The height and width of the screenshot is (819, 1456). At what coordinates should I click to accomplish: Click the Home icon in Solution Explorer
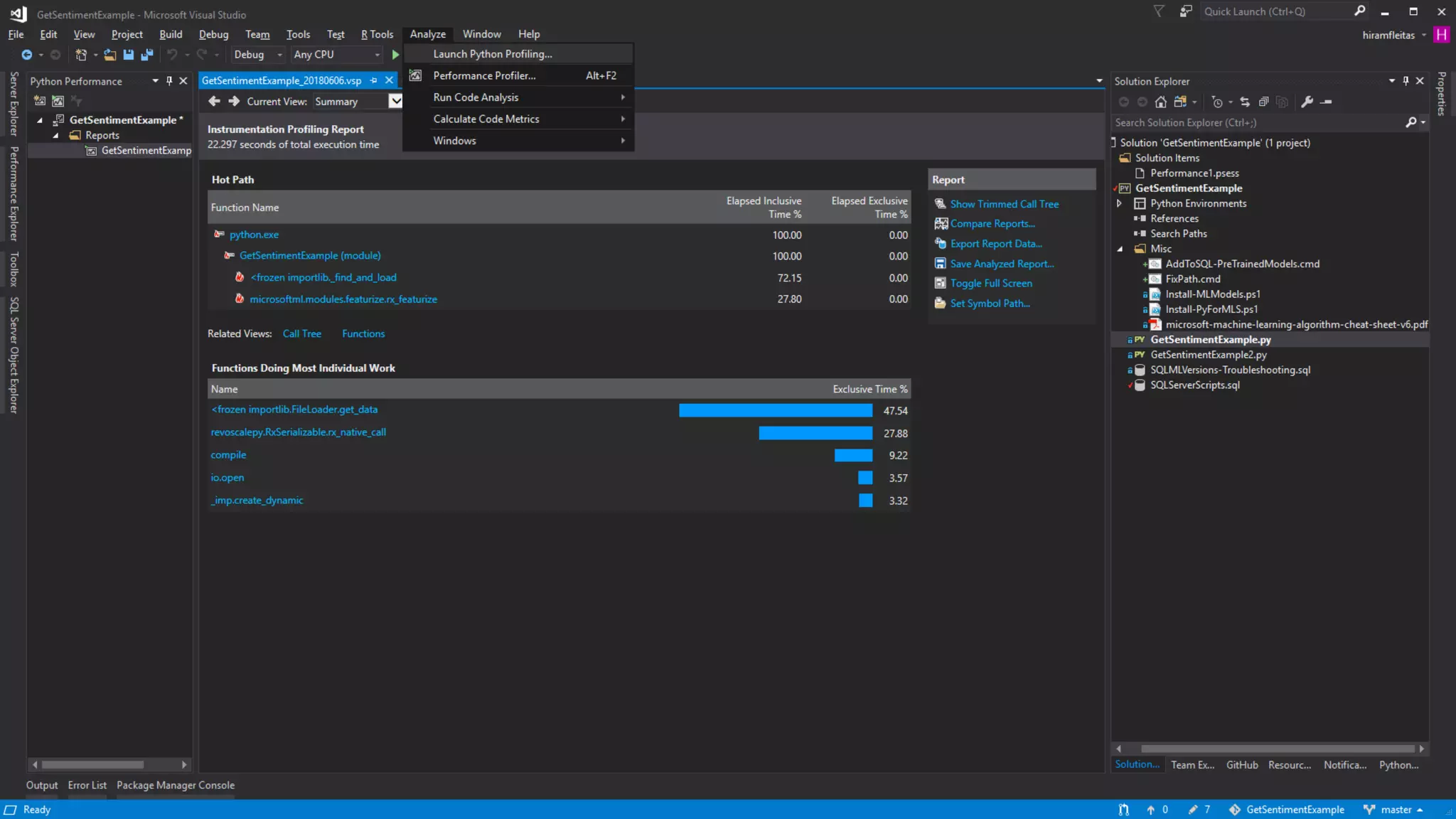1161,102
